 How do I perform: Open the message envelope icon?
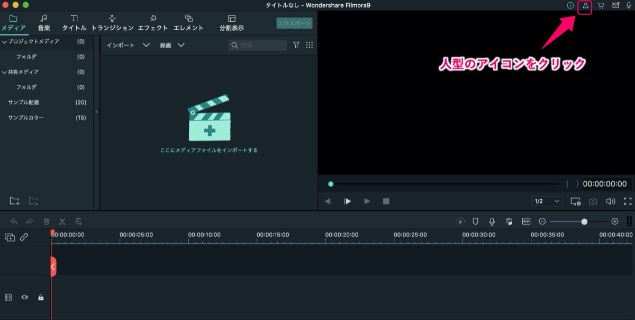click(x=615, y=6)
